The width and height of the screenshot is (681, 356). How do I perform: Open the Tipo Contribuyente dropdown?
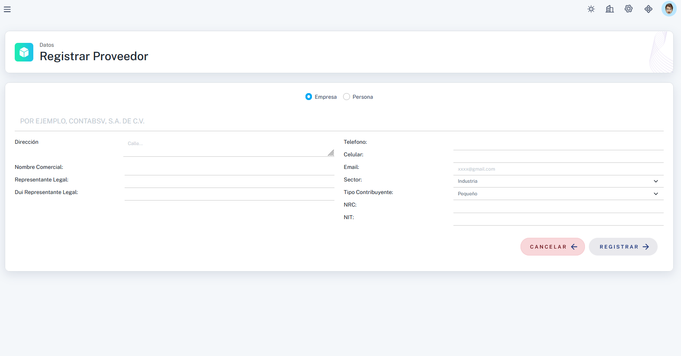(x=558, y=194)
